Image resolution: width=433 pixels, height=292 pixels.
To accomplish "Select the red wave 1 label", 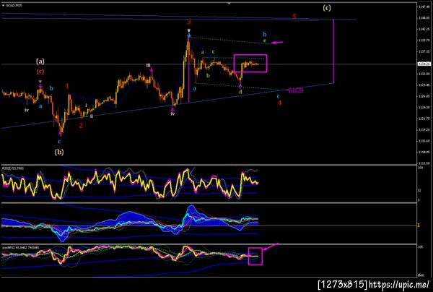I will pyautogui.click(x=67, y=86).
